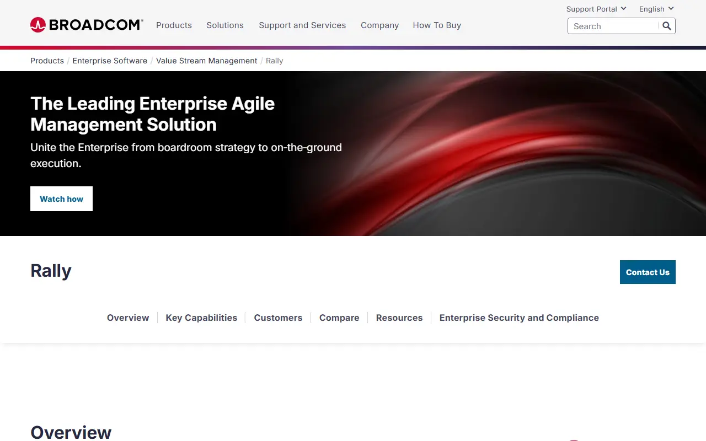Open the Support and Services menu
Viewport: 706px width, 441px height.
click(302, 25)
